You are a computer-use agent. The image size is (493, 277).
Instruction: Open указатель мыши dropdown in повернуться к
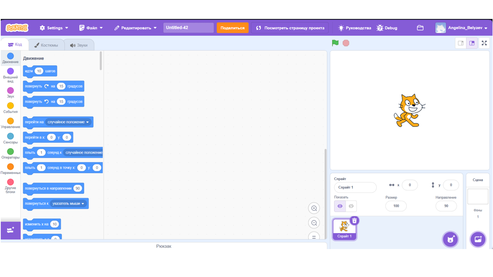pyautogui.click(x=69, y=204)
